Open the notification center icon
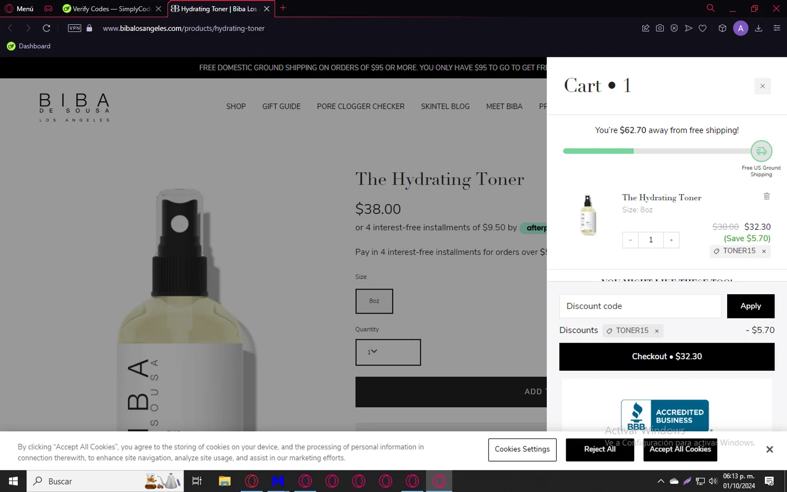 [x=769, y=481]
